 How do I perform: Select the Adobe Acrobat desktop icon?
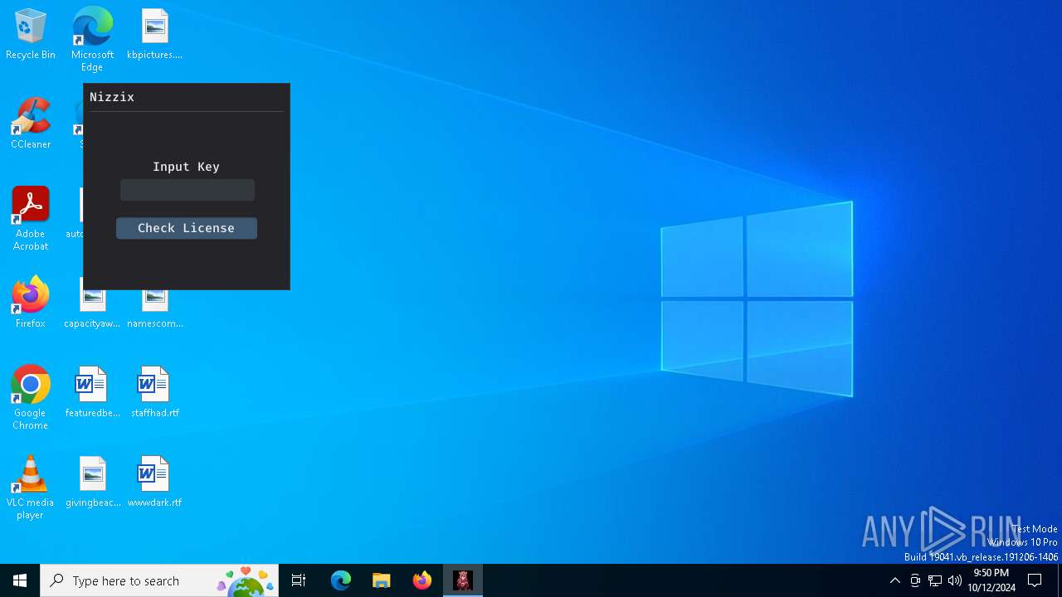pos(31,219)
